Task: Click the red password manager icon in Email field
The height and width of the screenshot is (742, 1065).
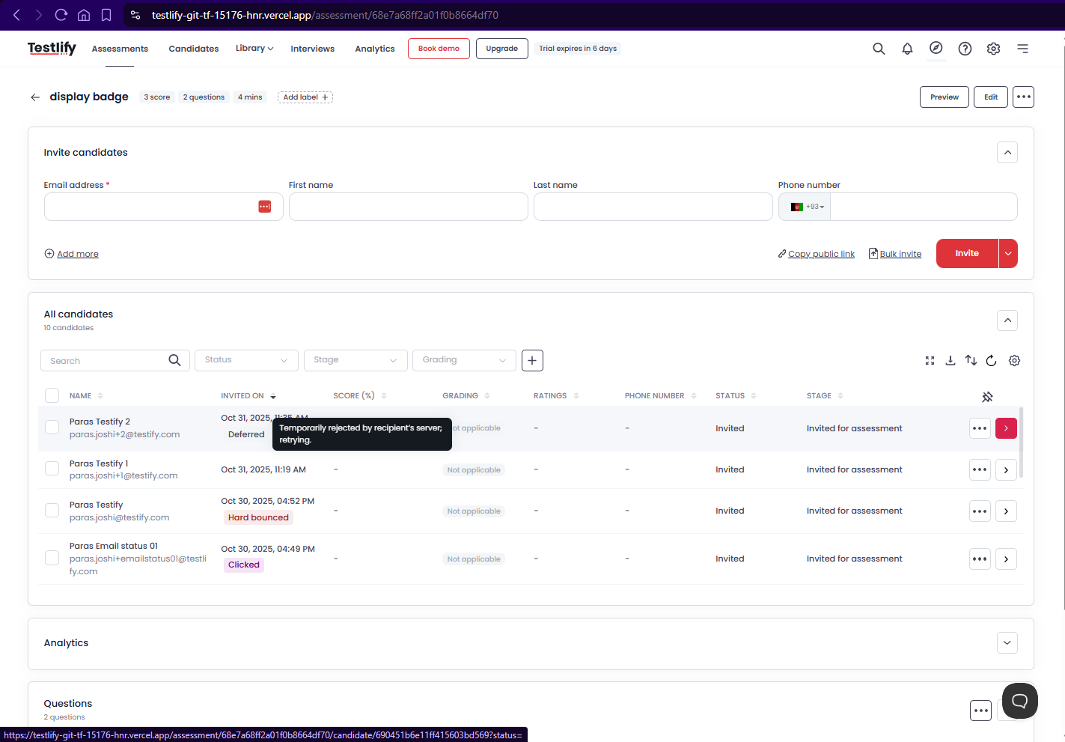Action: coord(264,207)
